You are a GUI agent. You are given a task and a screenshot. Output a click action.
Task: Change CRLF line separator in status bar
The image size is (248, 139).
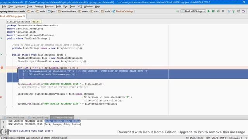215,138
